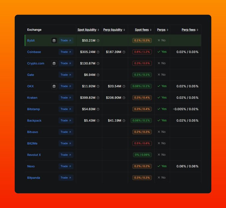226x208 pixels.
Task: Open the Bitvavo exchange link
Action: coord(33,132)
